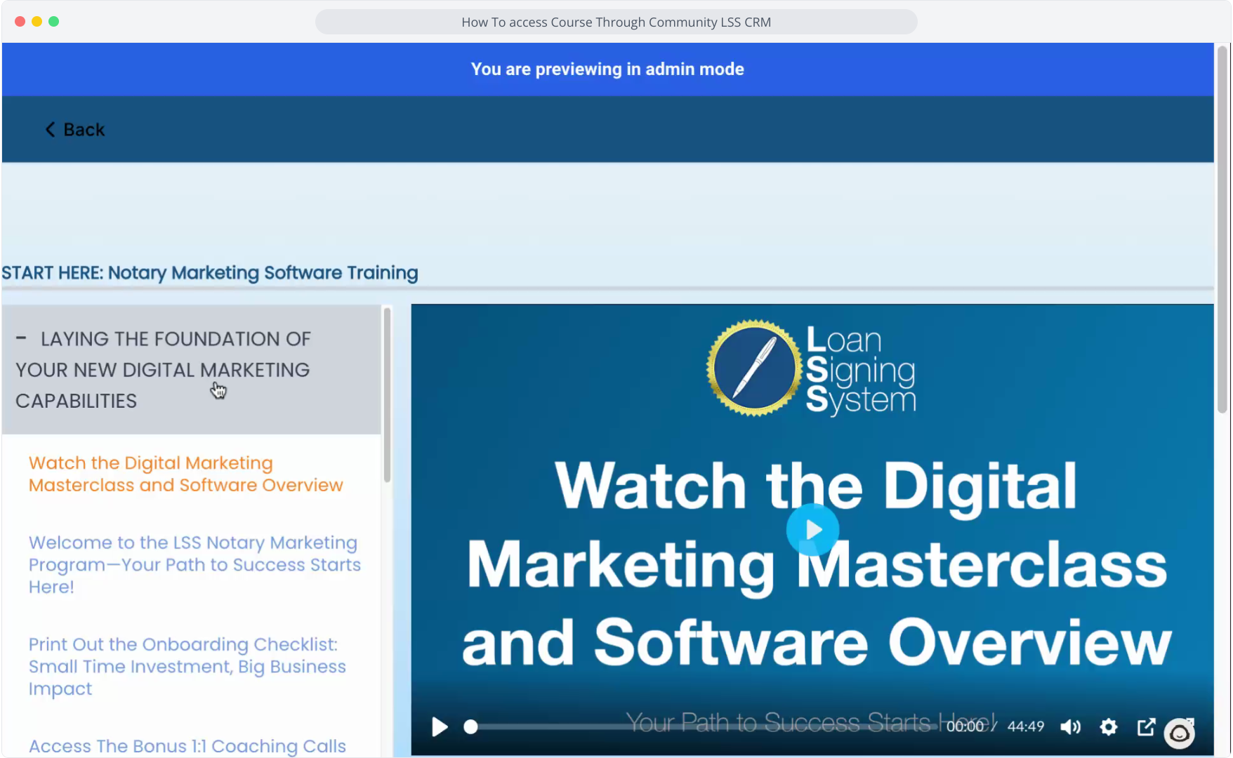Click the large center play button on video
This screenshot has height=758, width=1233.
(812, 530)
